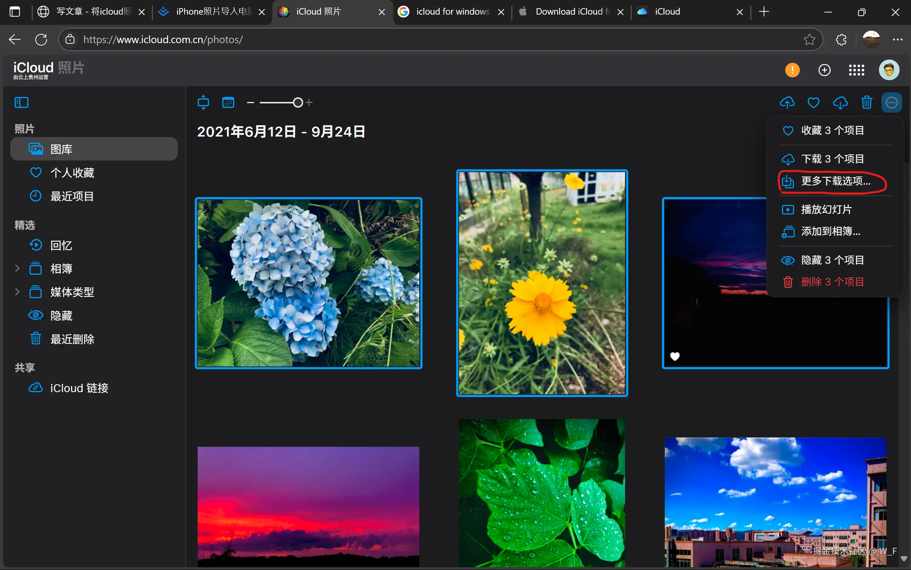Screen dimensions: 911x570
Task: Expand the 媒体类型 media types section
Action: coord(17,292)
